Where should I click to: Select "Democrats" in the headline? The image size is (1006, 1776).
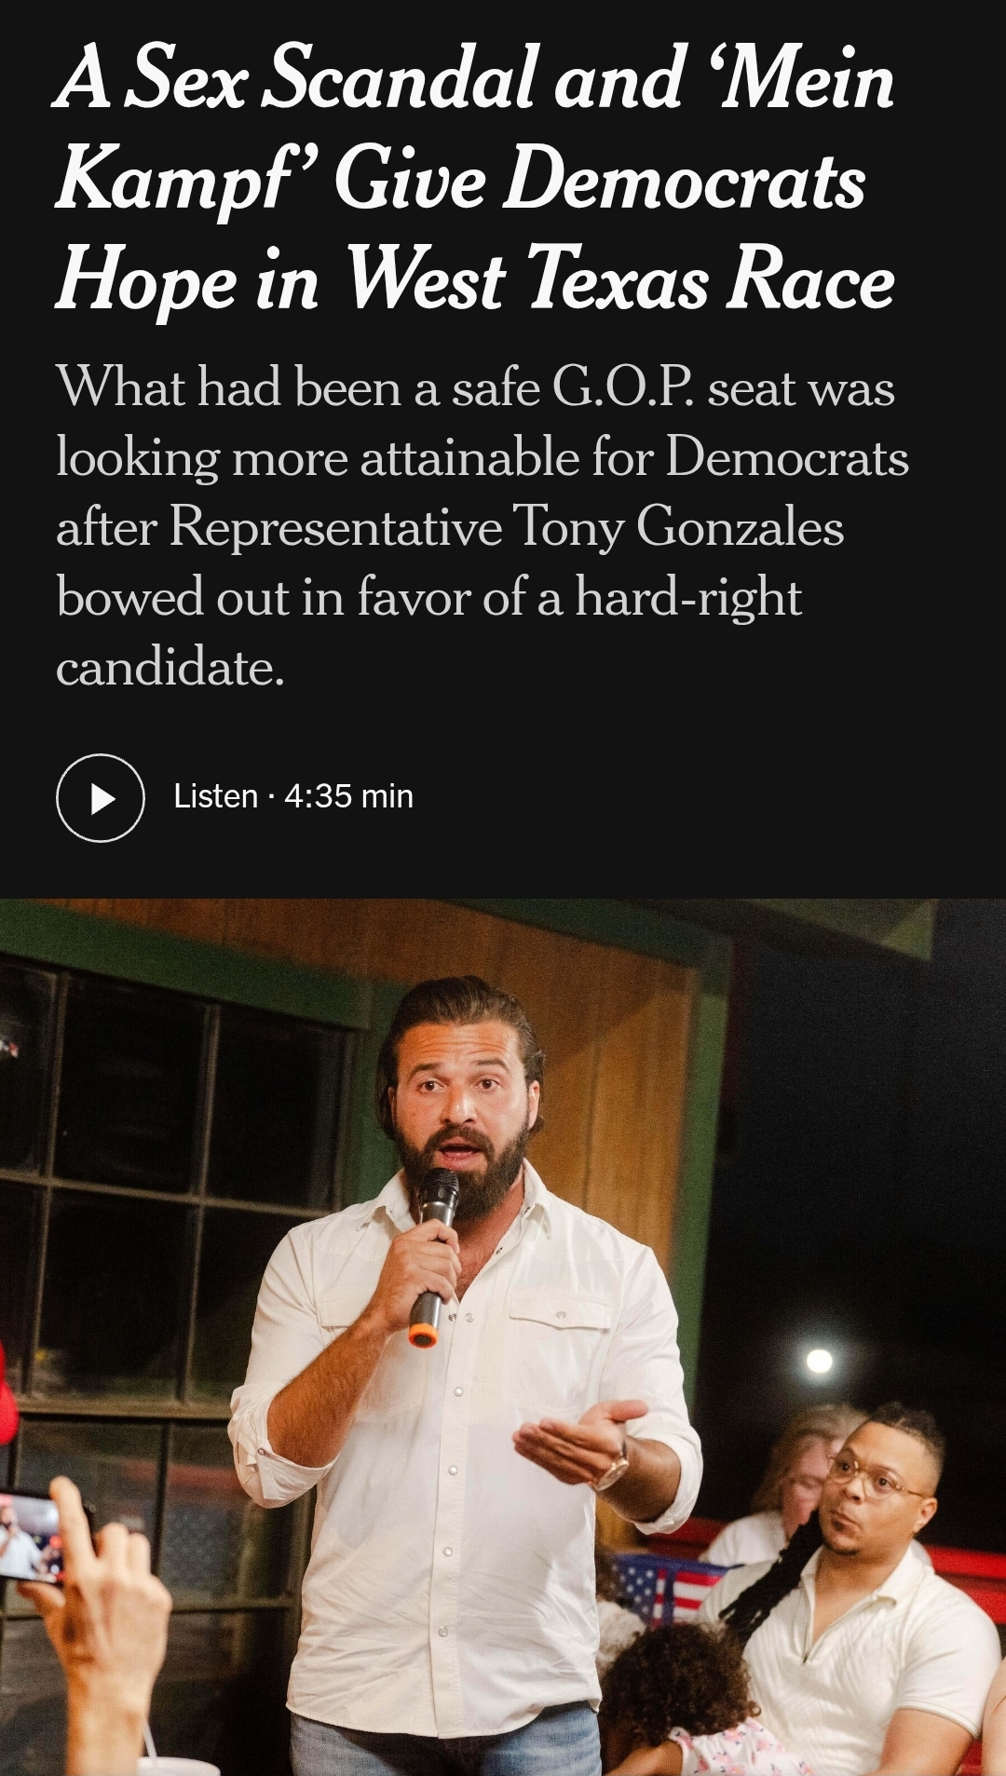click(x=685, y=180)
